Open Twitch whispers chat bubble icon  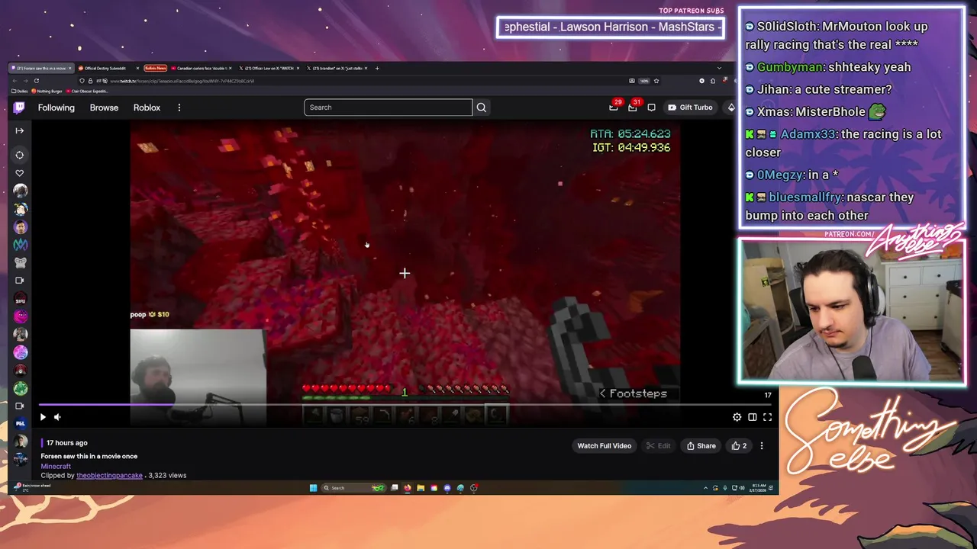[x=651, y=108]
